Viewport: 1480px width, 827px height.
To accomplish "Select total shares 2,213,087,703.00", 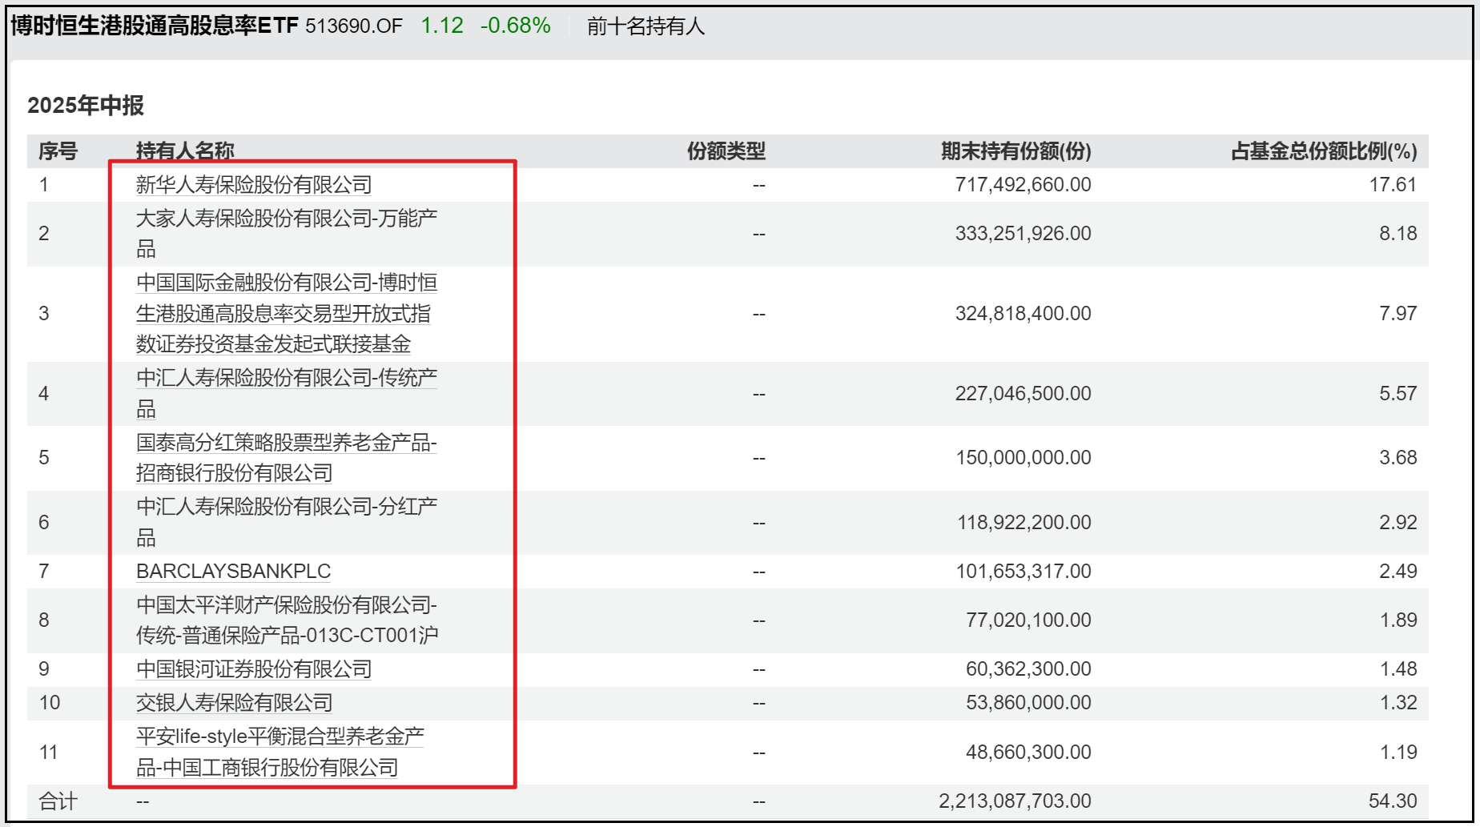I will point(1015,801).
